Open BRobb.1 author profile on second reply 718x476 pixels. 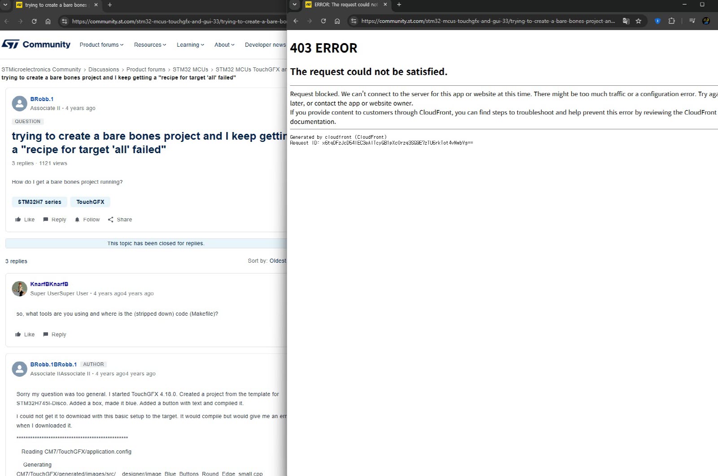click(53, 365)
